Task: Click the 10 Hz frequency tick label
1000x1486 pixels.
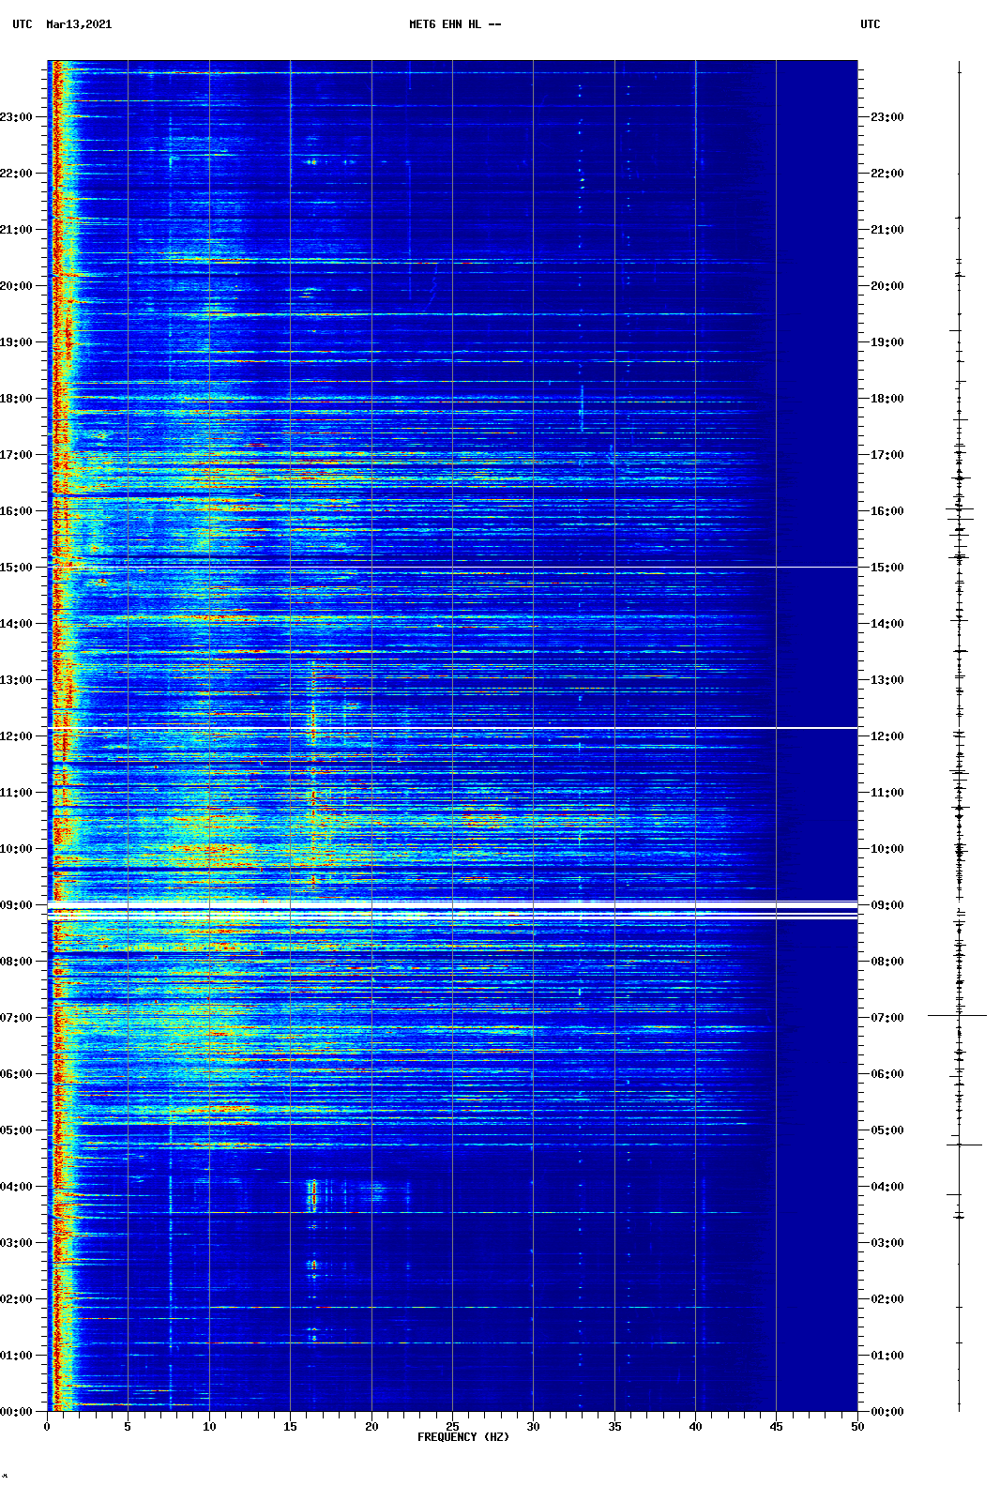Action: coord(209,1426)
